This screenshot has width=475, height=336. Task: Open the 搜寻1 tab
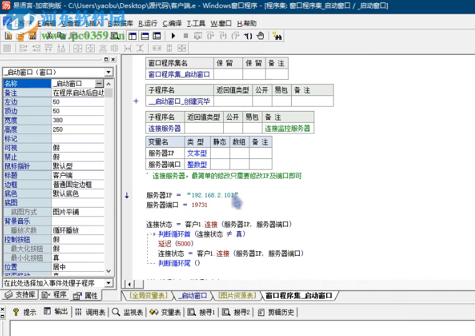pyautogui.click(x=201, y=312)
